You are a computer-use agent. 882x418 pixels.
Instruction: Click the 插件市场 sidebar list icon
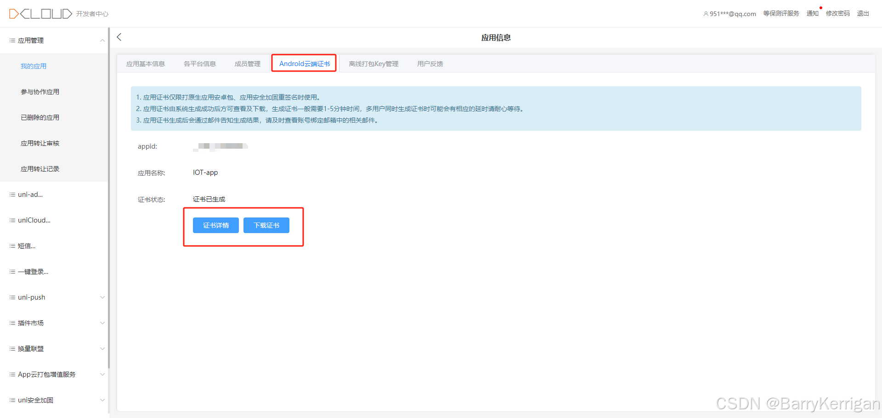click(12, 323)
